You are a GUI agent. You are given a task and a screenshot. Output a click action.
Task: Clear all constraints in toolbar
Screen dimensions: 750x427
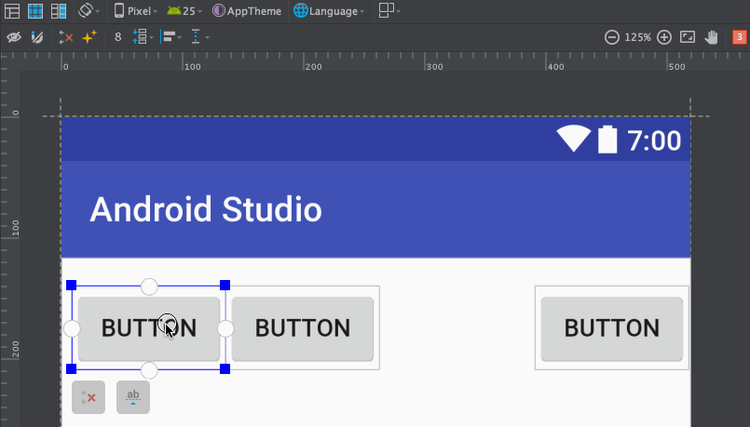click(x=65, y=37)
